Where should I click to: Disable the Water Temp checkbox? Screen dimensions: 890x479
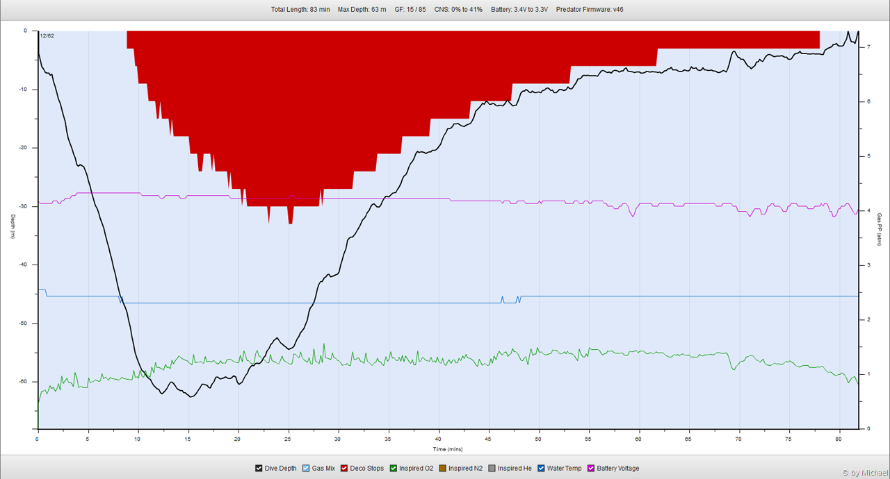point(542,469)
